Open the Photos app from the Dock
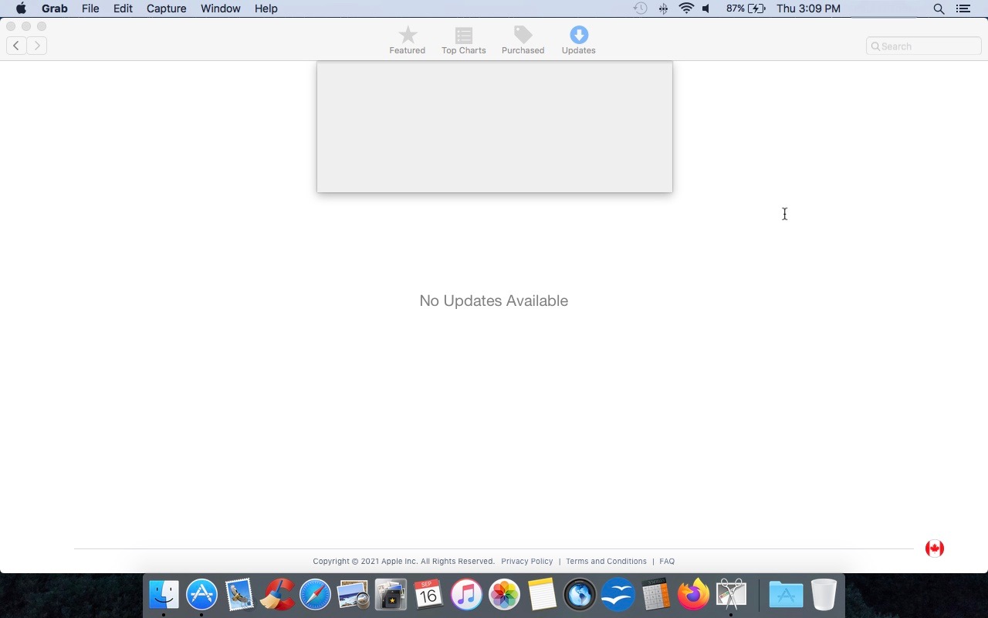988x618 pixels. 504,595
